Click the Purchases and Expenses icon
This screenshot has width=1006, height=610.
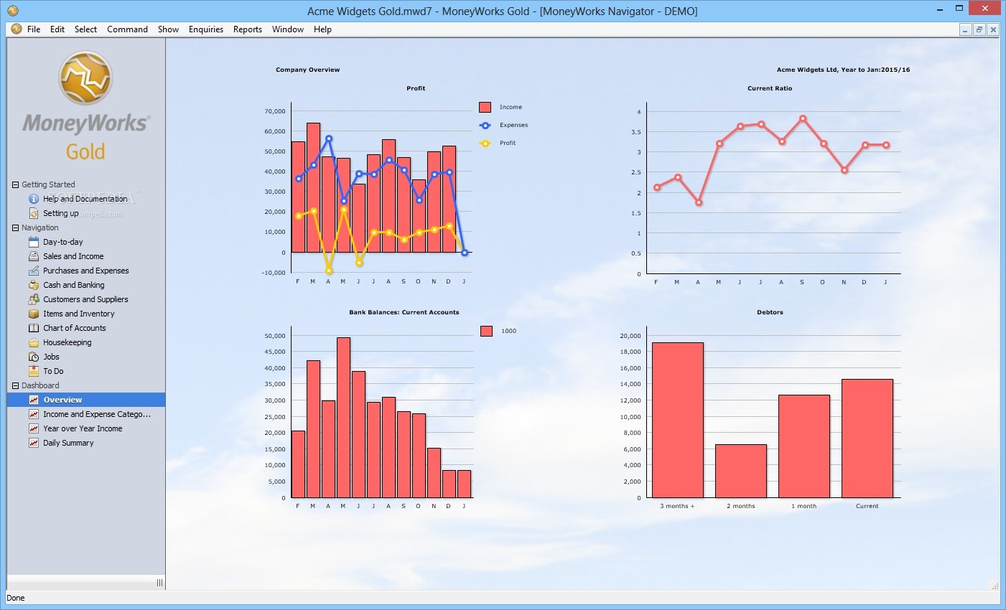click(x=34, y=271)
